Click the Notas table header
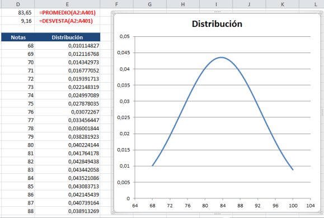Screen dimensions: 324x218 click(18, 37)
